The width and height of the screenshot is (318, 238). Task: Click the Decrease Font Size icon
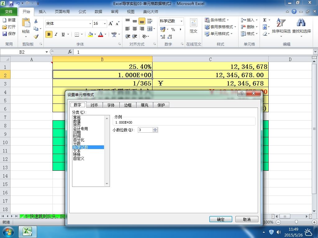pyautogui.click(x=117, y=24)
